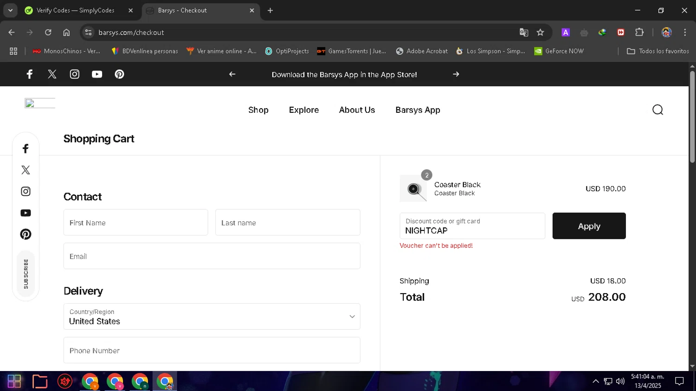Open the About Us menu
696x391 pixels.
(x=357, y=110)
